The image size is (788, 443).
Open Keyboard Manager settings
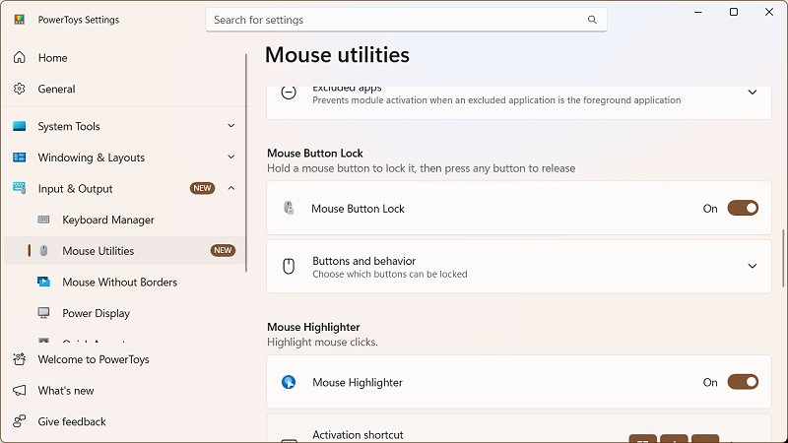(x=124, y=220)
